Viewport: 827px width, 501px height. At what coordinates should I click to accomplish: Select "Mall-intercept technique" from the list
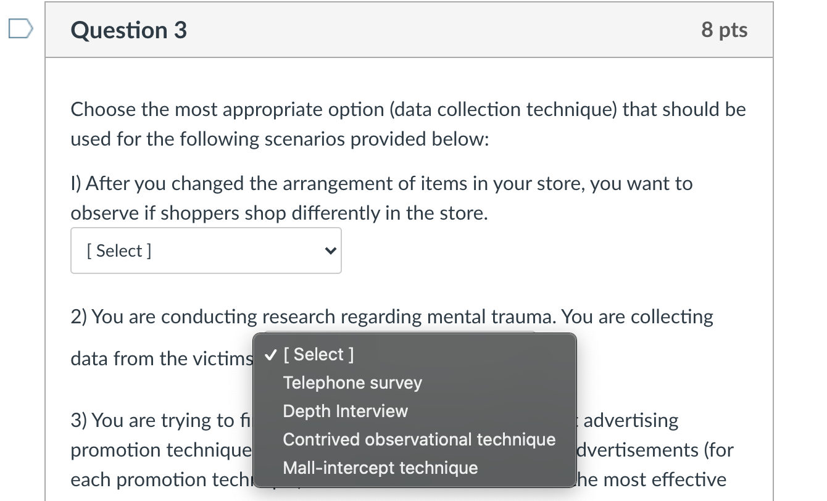coord(380,468)
